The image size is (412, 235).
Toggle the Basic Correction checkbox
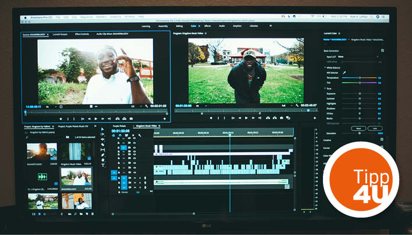(382, 50)
